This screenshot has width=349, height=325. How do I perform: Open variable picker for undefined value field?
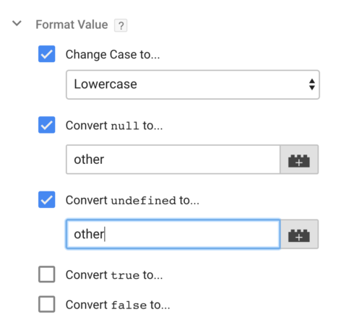pyautogui.click(x=299, y=234)
